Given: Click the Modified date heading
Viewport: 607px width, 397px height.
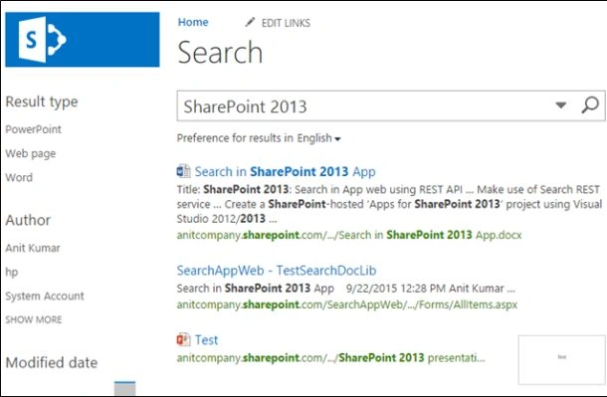Looking at the screenshot, I should click(52, 362).
